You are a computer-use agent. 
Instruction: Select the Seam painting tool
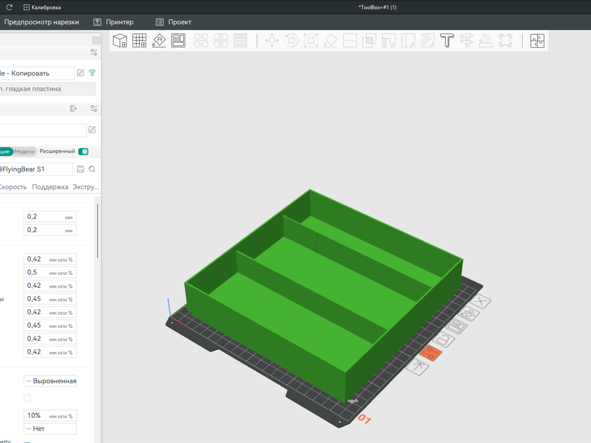[x=408, y=41]
